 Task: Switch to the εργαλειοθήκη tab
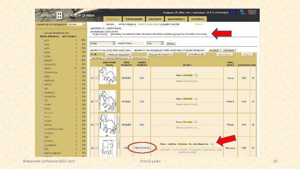click(x=176, y=19)
